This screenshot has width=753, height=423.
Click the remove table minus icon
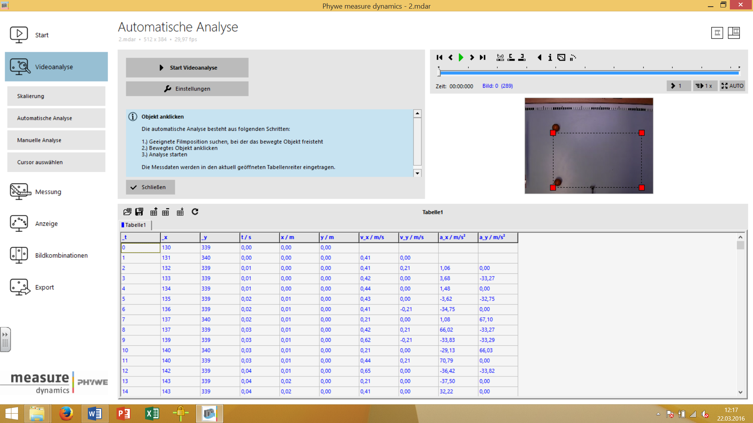pos(166,212)
